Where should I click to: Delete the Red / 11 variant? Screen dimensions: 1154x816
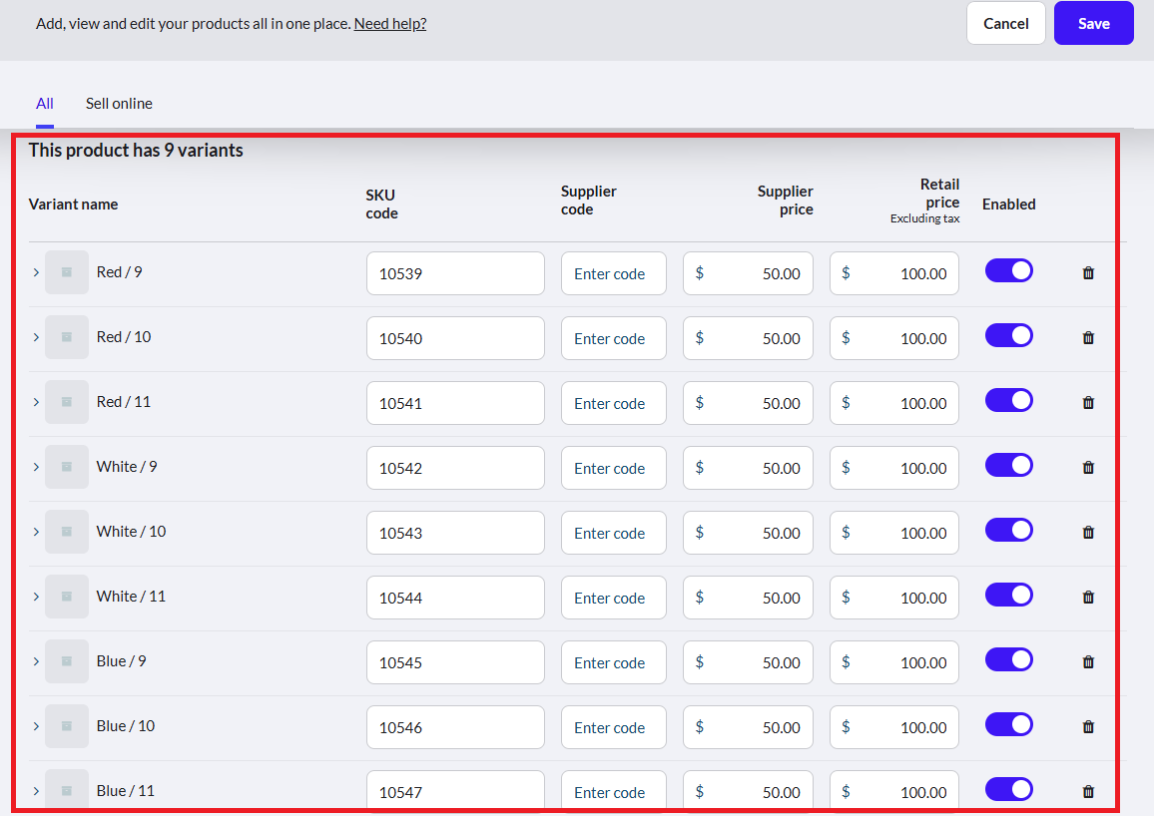1088,402
